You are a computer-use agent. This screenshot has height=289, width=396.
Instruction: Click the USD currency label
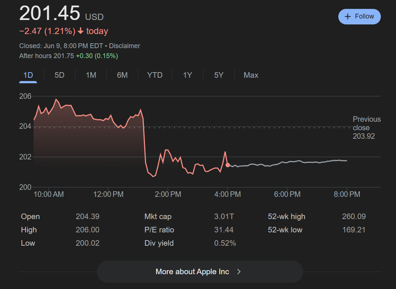(x=94, y=17)
